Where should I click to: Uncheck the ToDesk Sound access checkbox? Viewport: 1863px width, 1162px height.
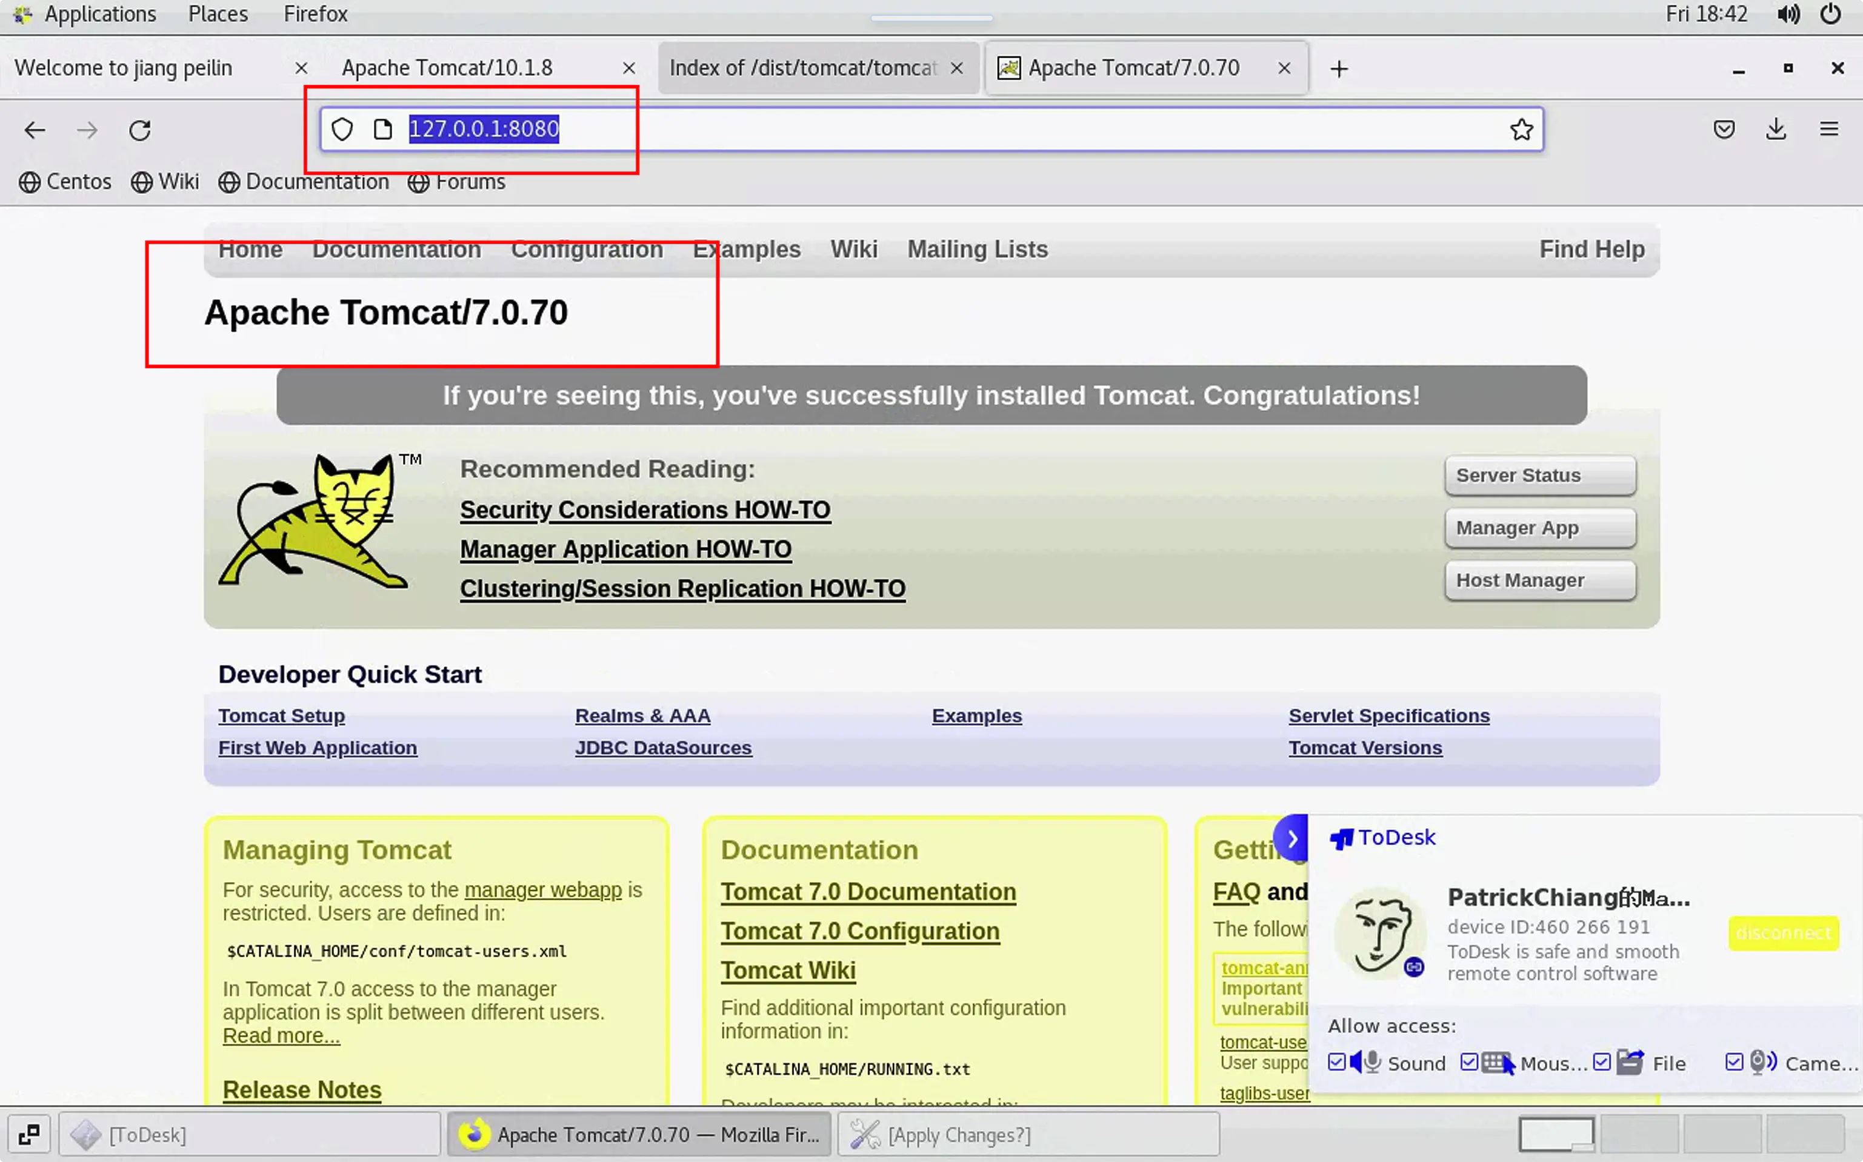tap(1338, 1062)
